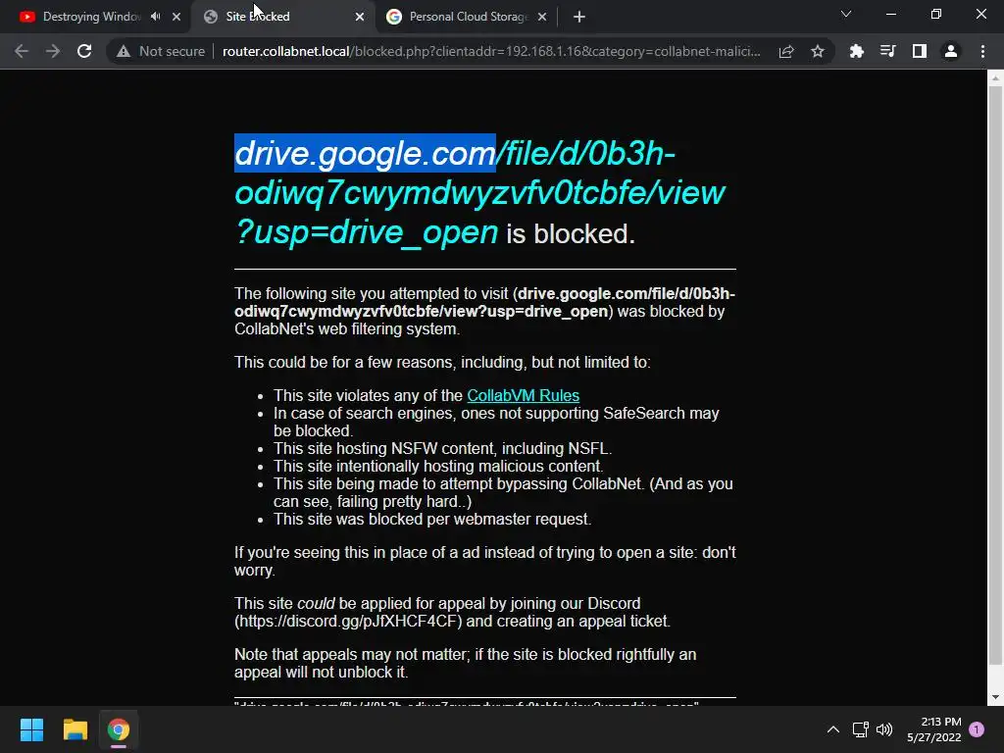Close the Personal Cloud Storage tab

542,17
